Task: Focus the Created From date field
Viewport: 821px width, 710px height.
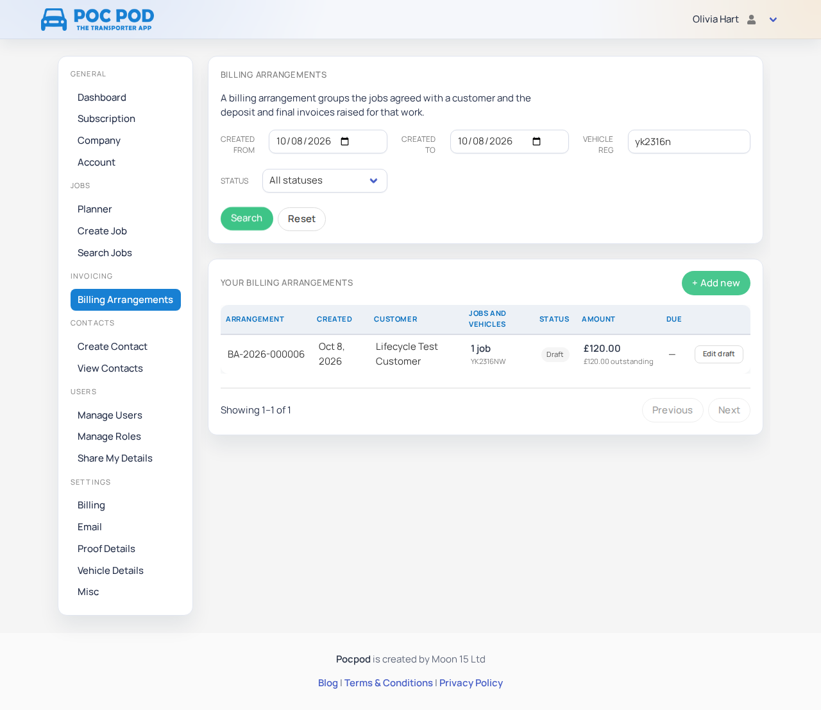Action: coord(328,141)
